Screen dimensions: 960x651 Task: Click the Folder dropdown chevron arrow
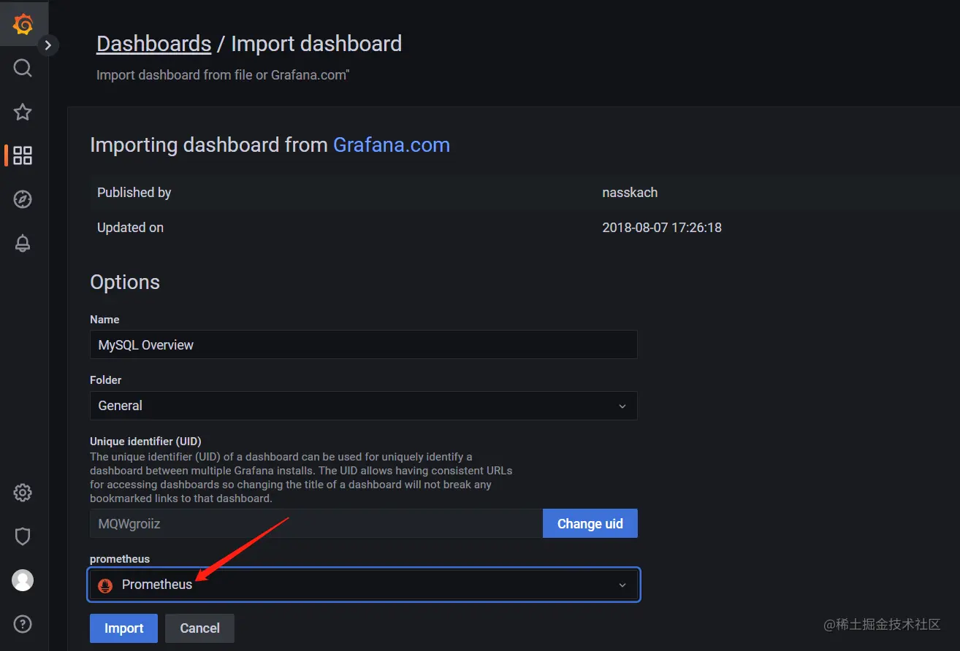coord(622,407)
